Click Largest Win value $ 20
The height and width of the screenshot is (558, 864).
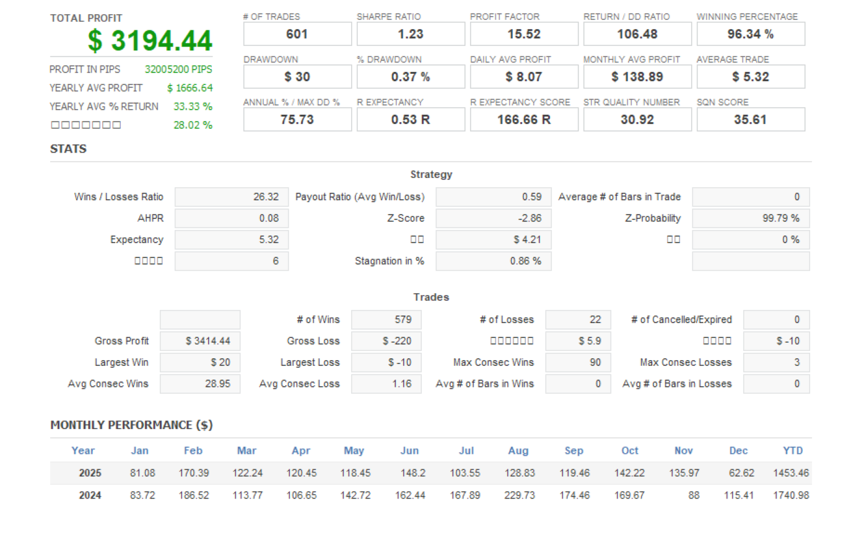pyautogui.click(x=200, y=363)
